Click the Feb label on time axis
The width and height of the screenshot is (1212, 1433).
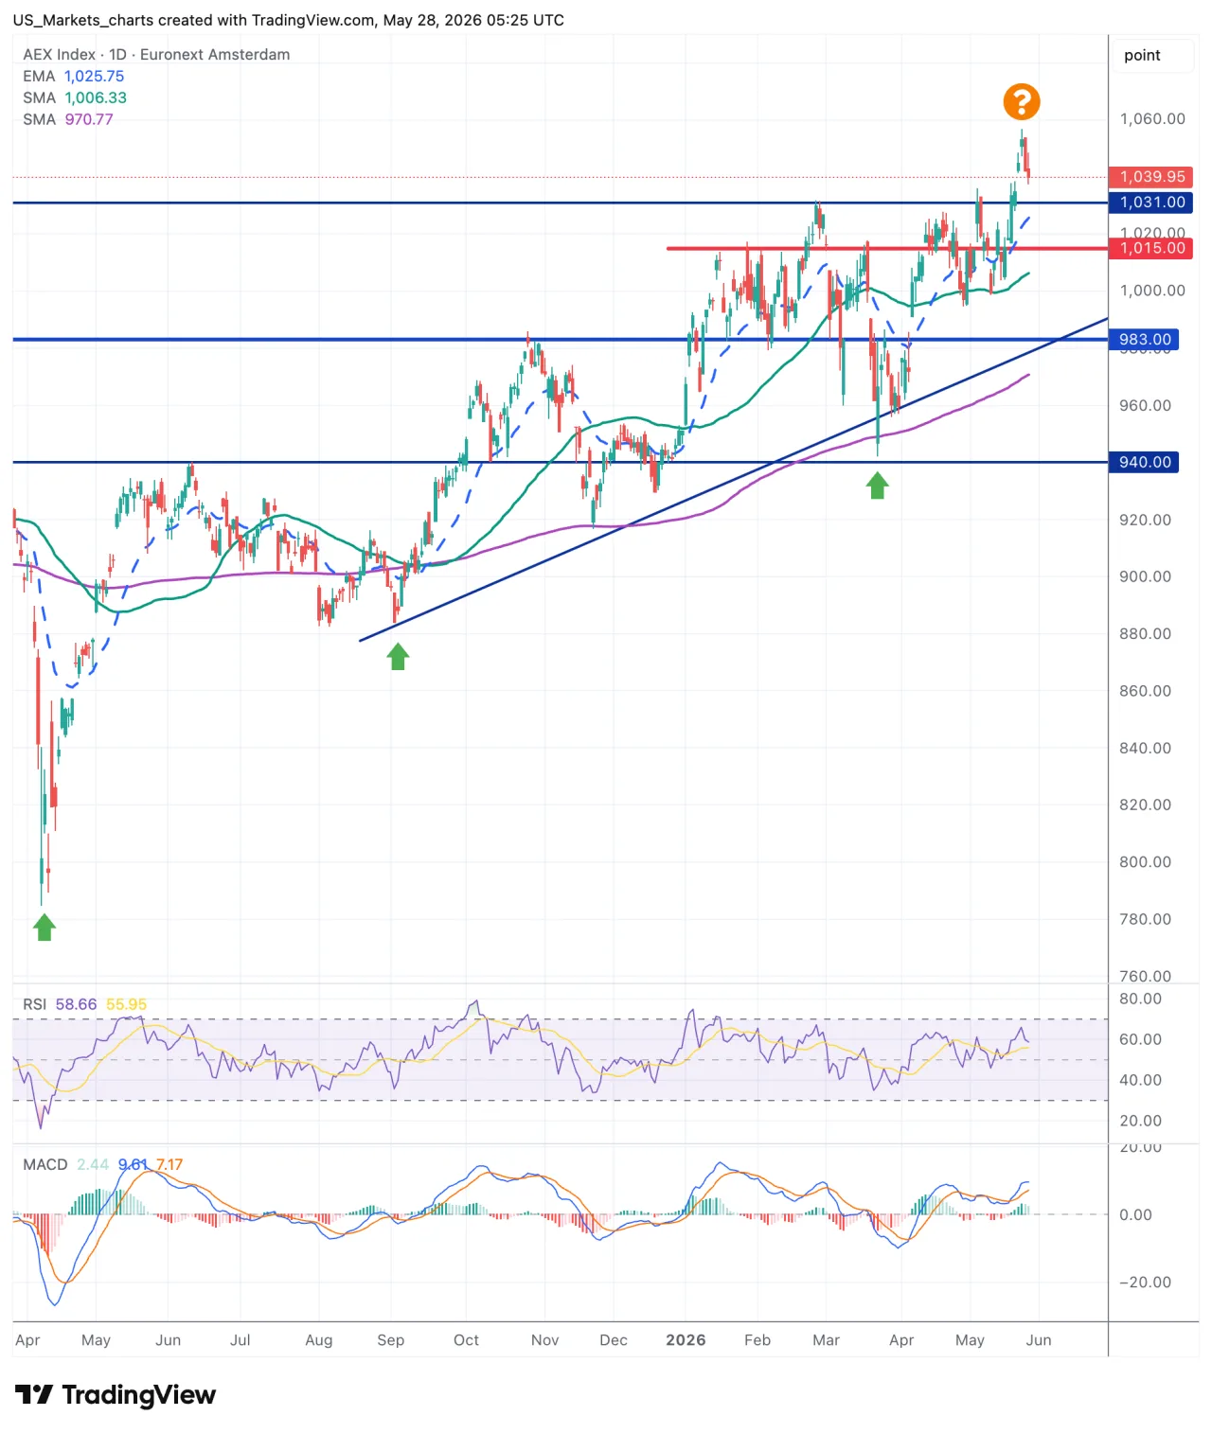[x=757, y=1340]
